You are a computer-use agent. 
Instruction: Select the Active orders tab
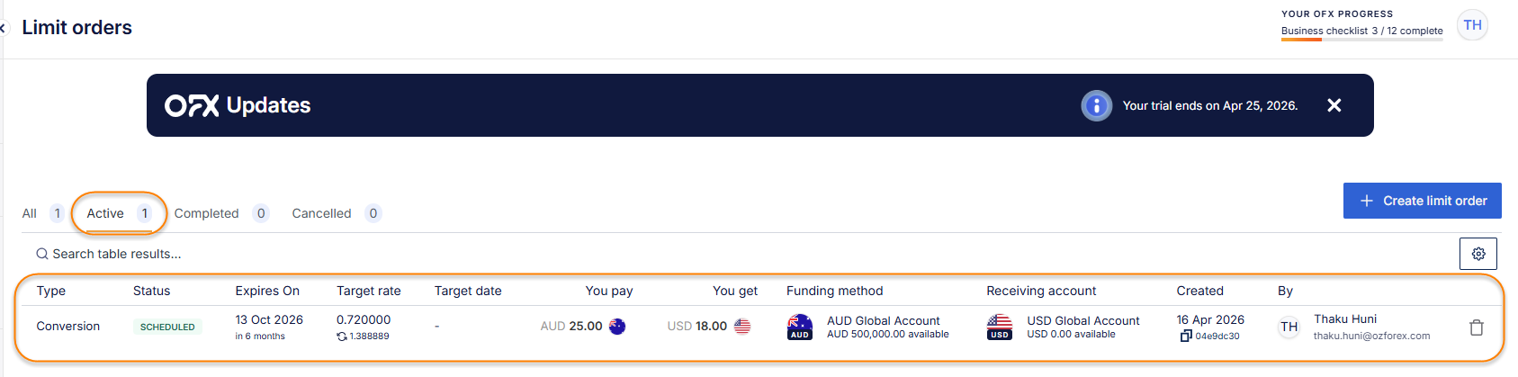point(105,213)
